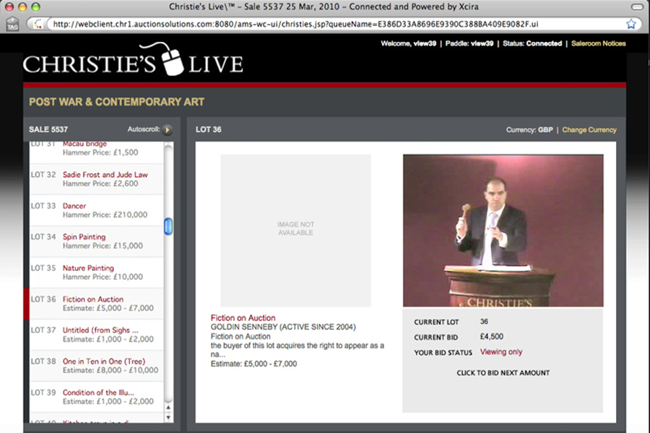
Task: Click Estimate £8,000 - £10,000 for Lot 38
Action: point(110,370)
